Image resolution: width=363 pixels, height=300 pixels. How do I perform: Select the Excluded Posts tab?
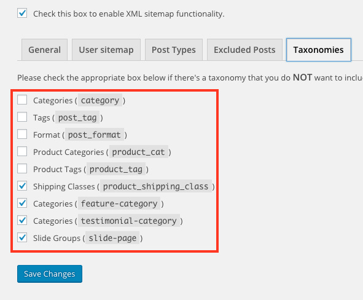point(244,50)
